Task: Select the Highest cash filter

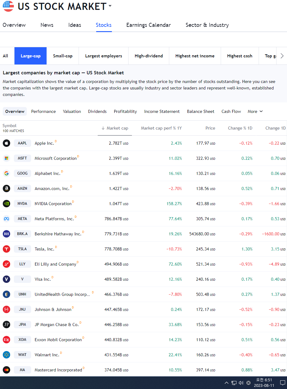Action: pyautogui.click(x=240, y=56)
